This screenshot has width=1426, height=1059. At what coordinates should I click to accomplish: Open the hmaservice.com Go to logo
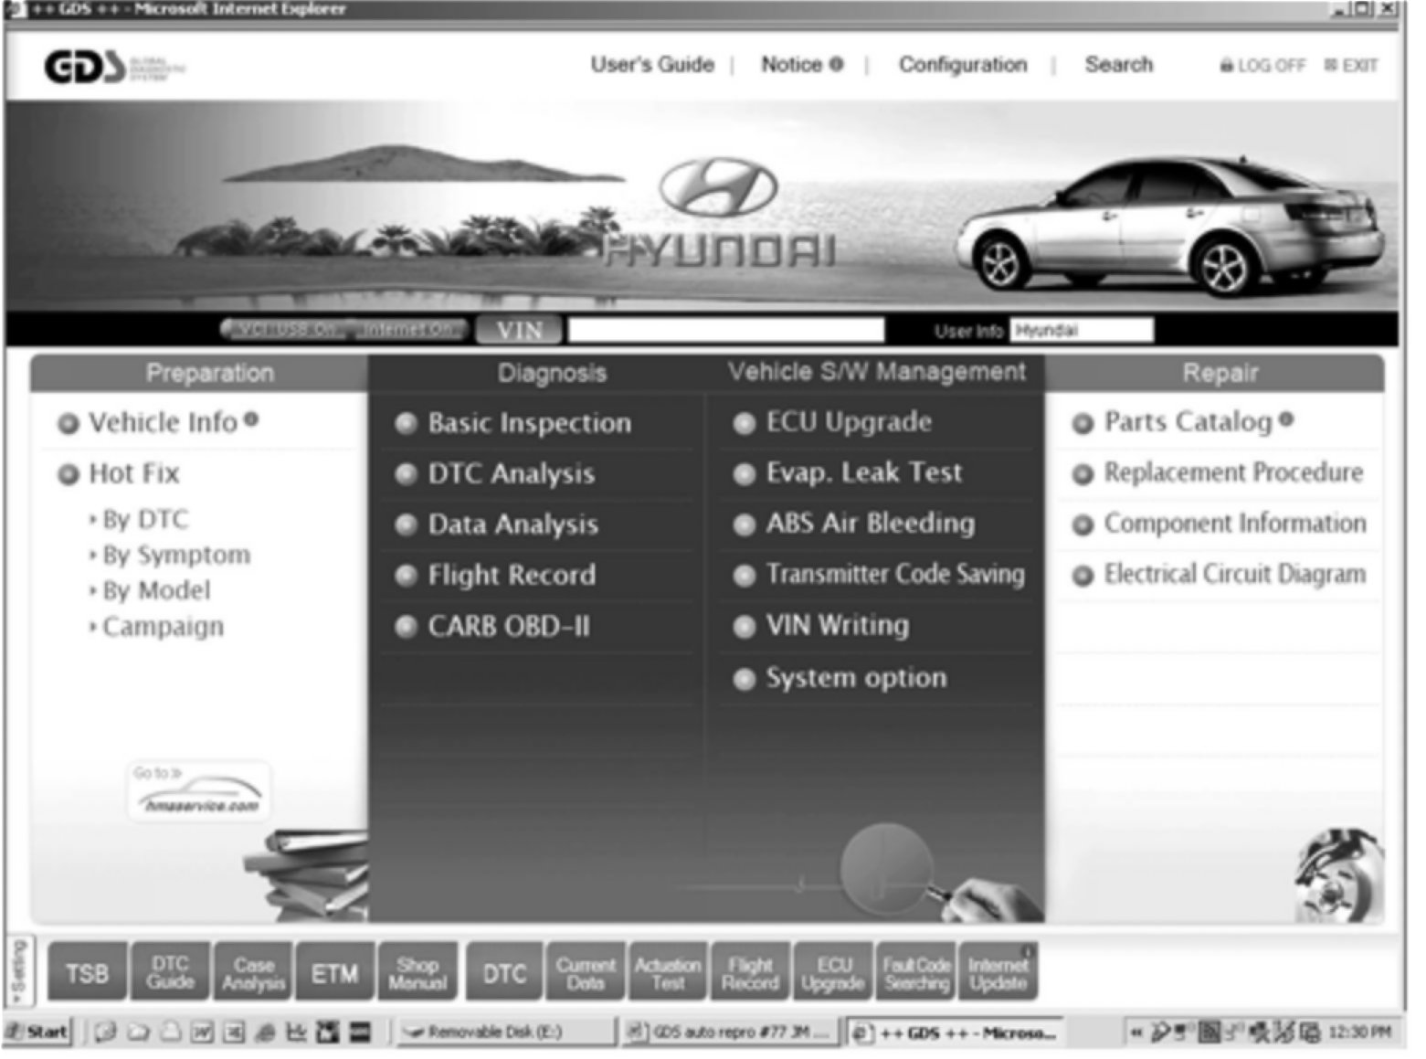(x=198, y=792)
